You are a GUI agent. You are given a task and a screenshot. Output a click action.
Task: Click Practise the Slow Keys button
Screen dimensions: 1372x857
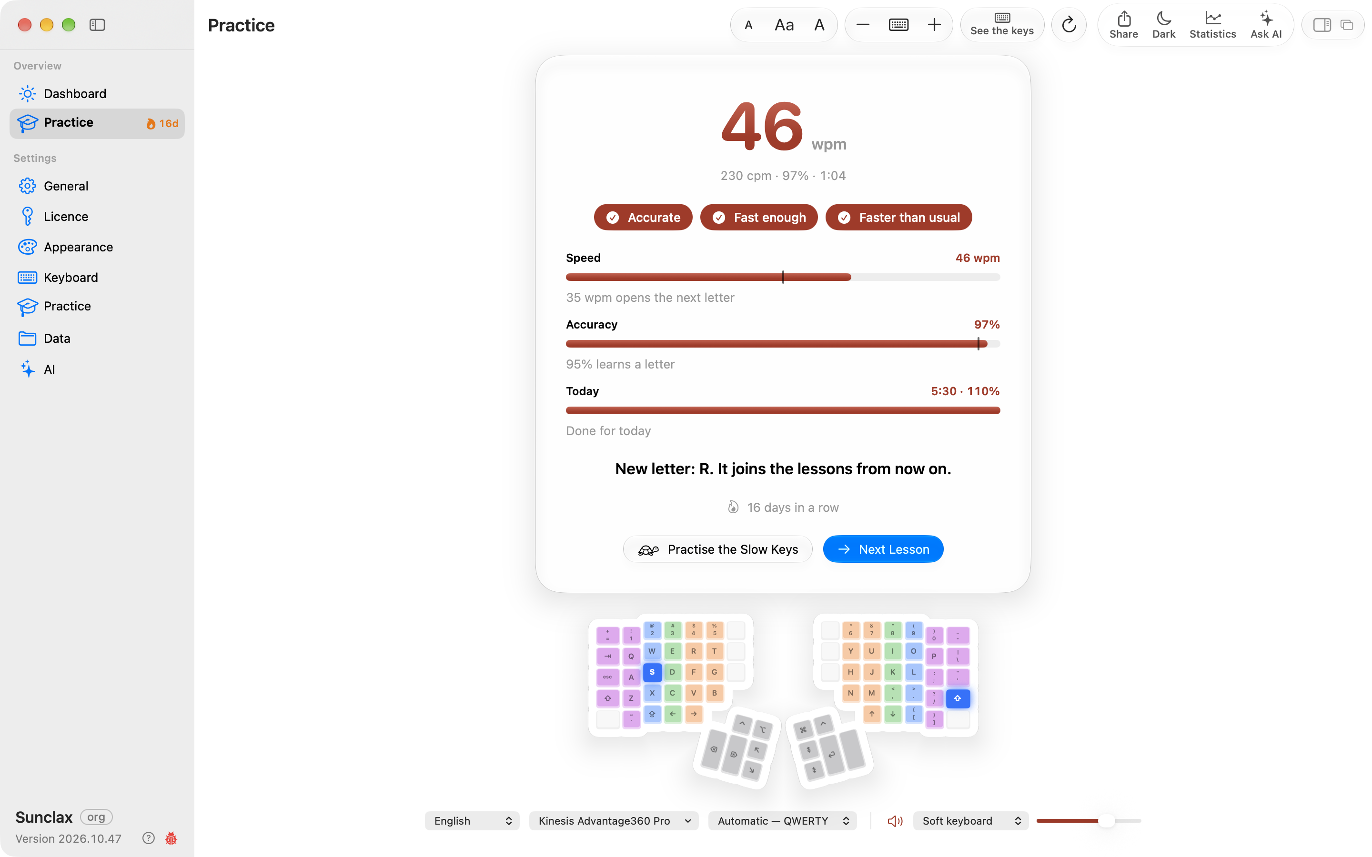click(718, 549)
